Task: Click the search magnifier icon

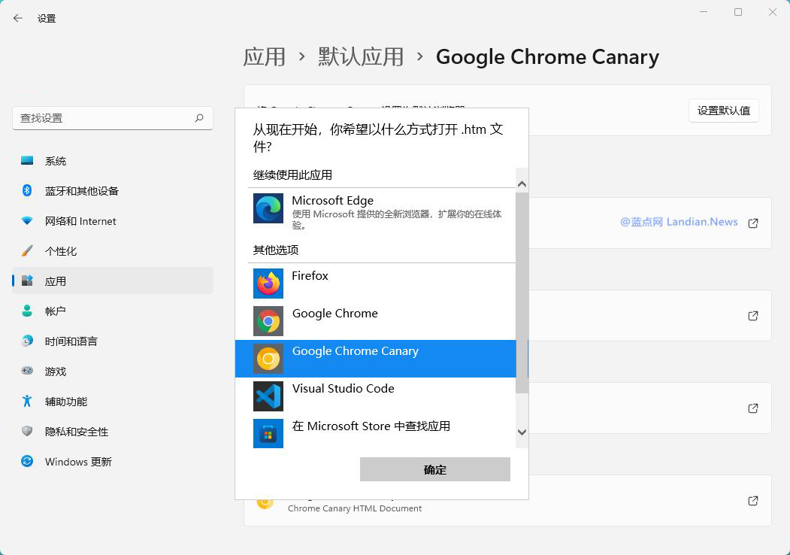Action: point(199,118)
